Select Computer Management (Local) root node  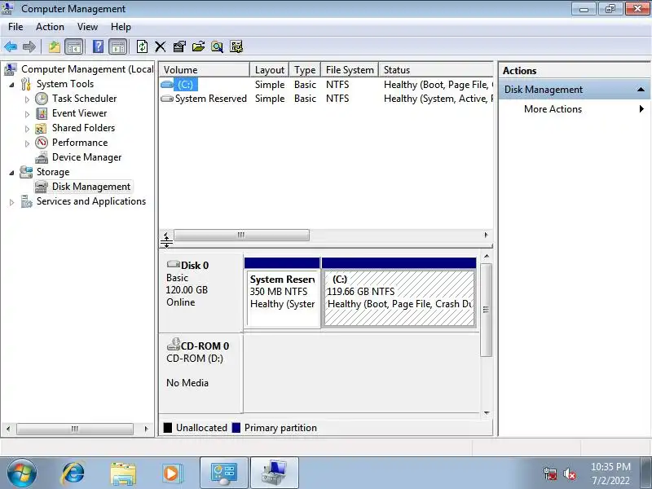tap(87, 69)
